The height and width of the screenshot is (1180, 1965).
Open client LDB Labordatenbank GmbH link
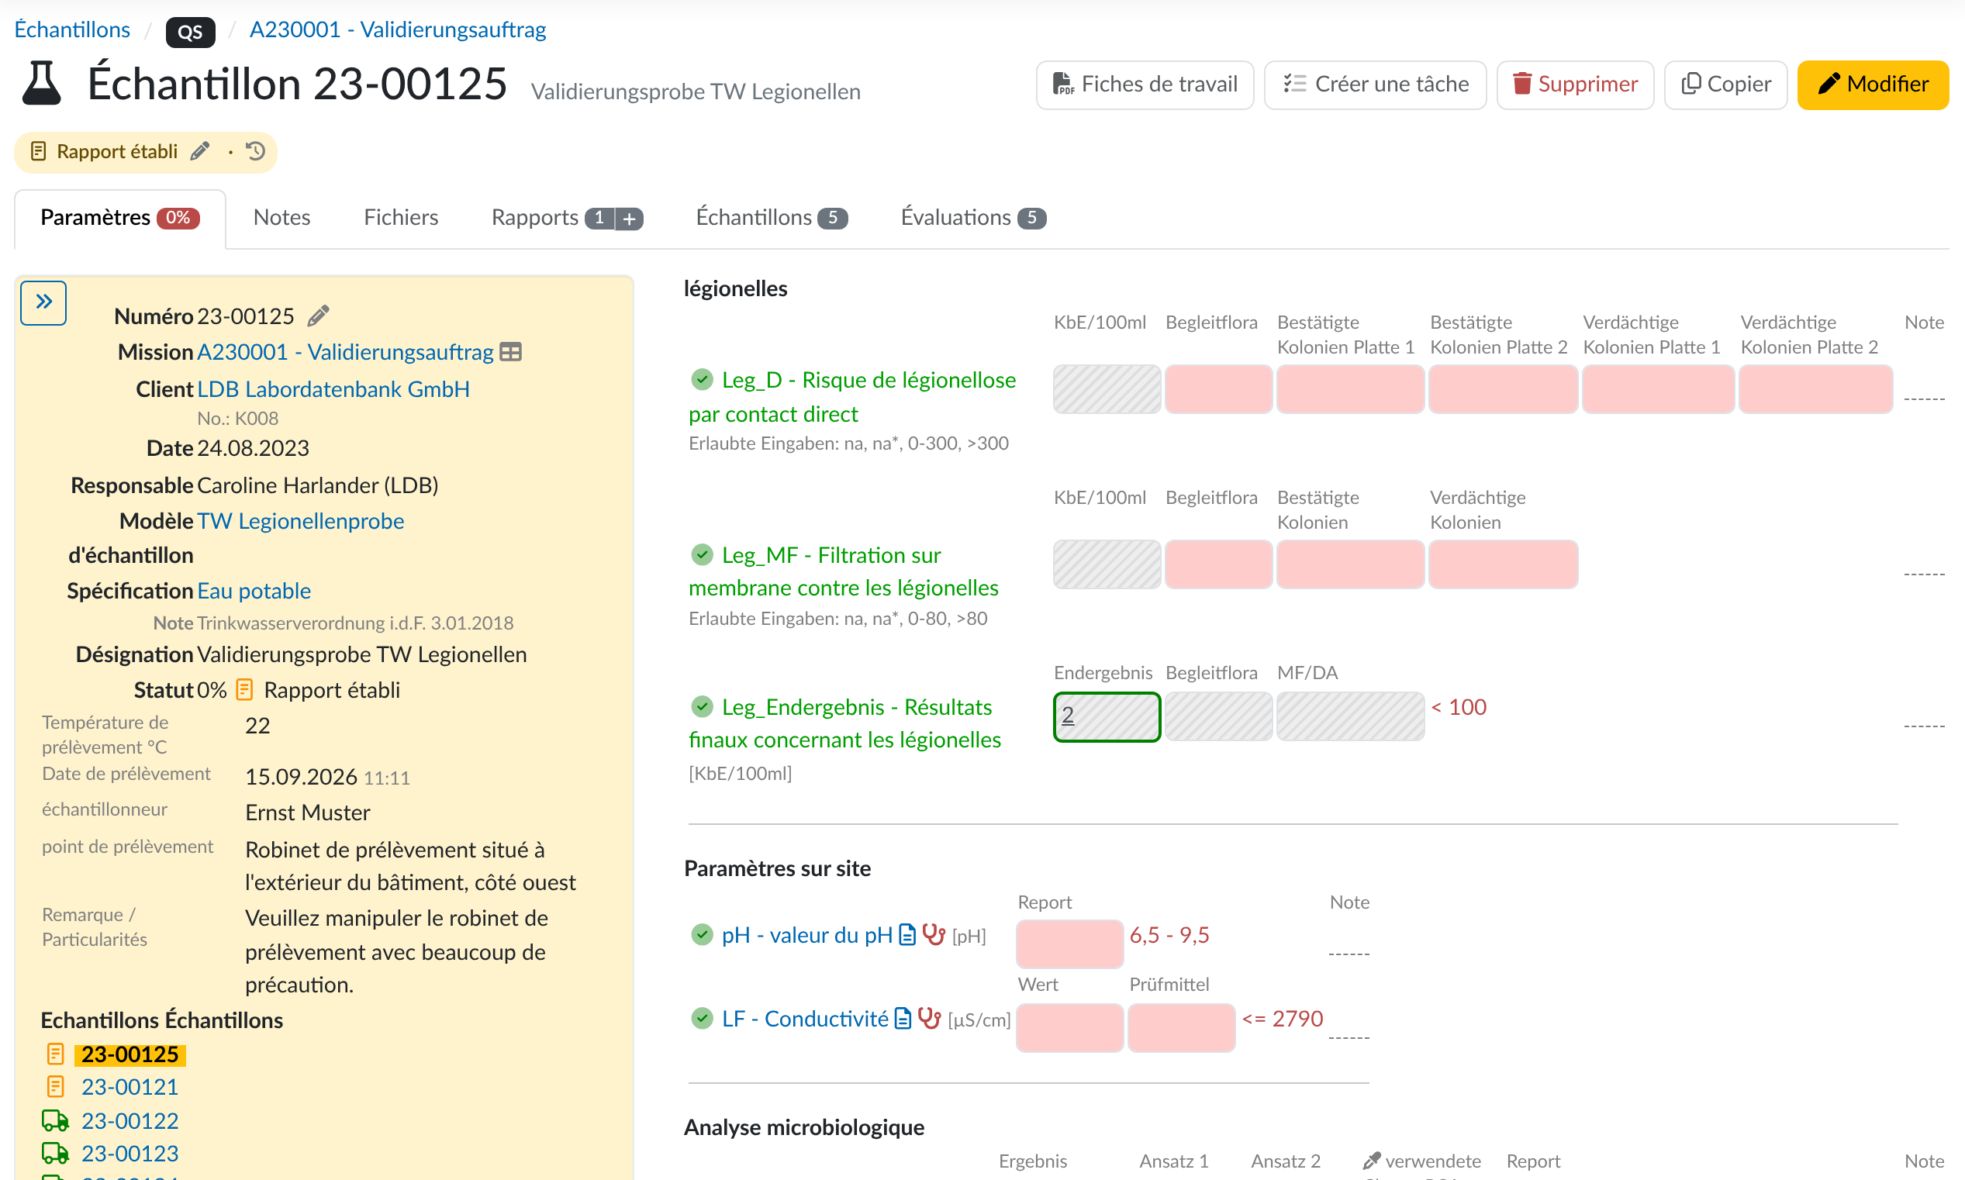[333, 389]
